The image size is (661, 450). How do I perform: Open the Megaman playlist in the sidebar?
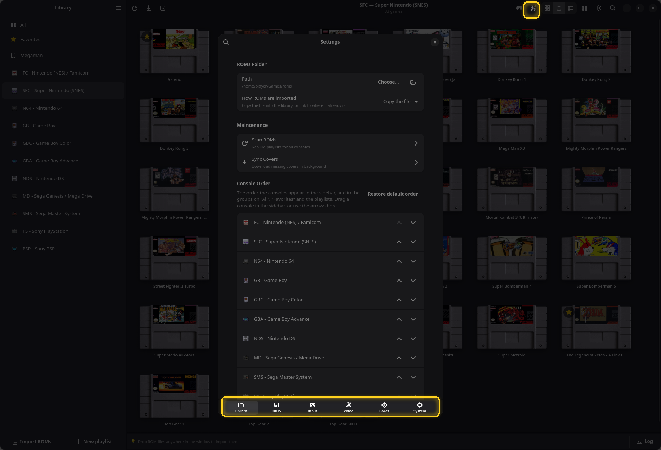[63, 55]
